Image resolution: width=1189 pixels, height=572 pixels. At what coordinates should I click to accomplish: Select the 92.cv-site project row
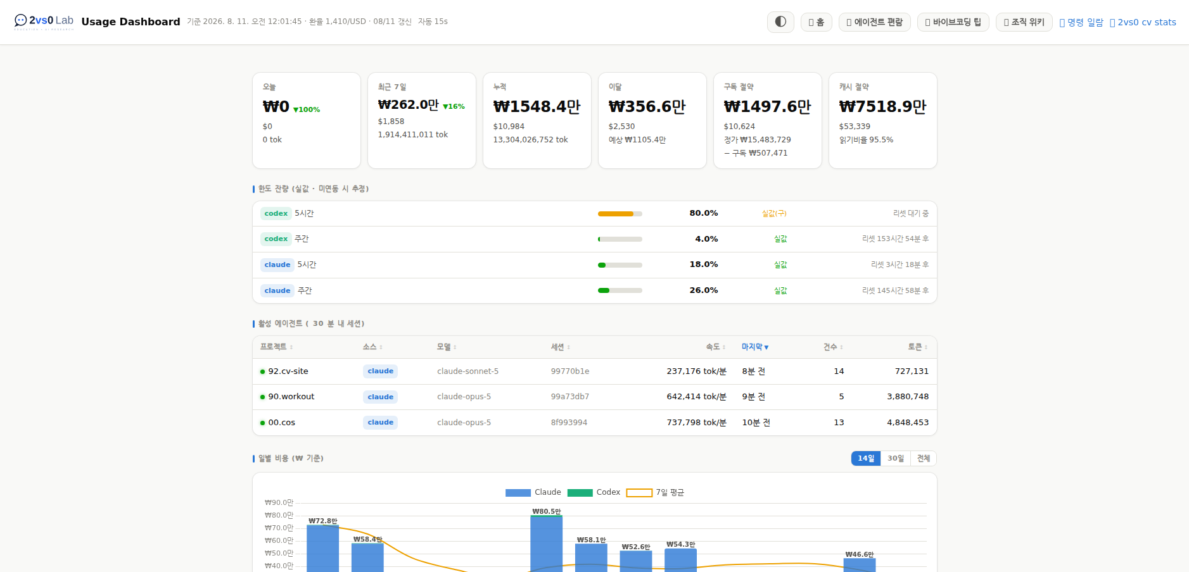click(594, 371)
